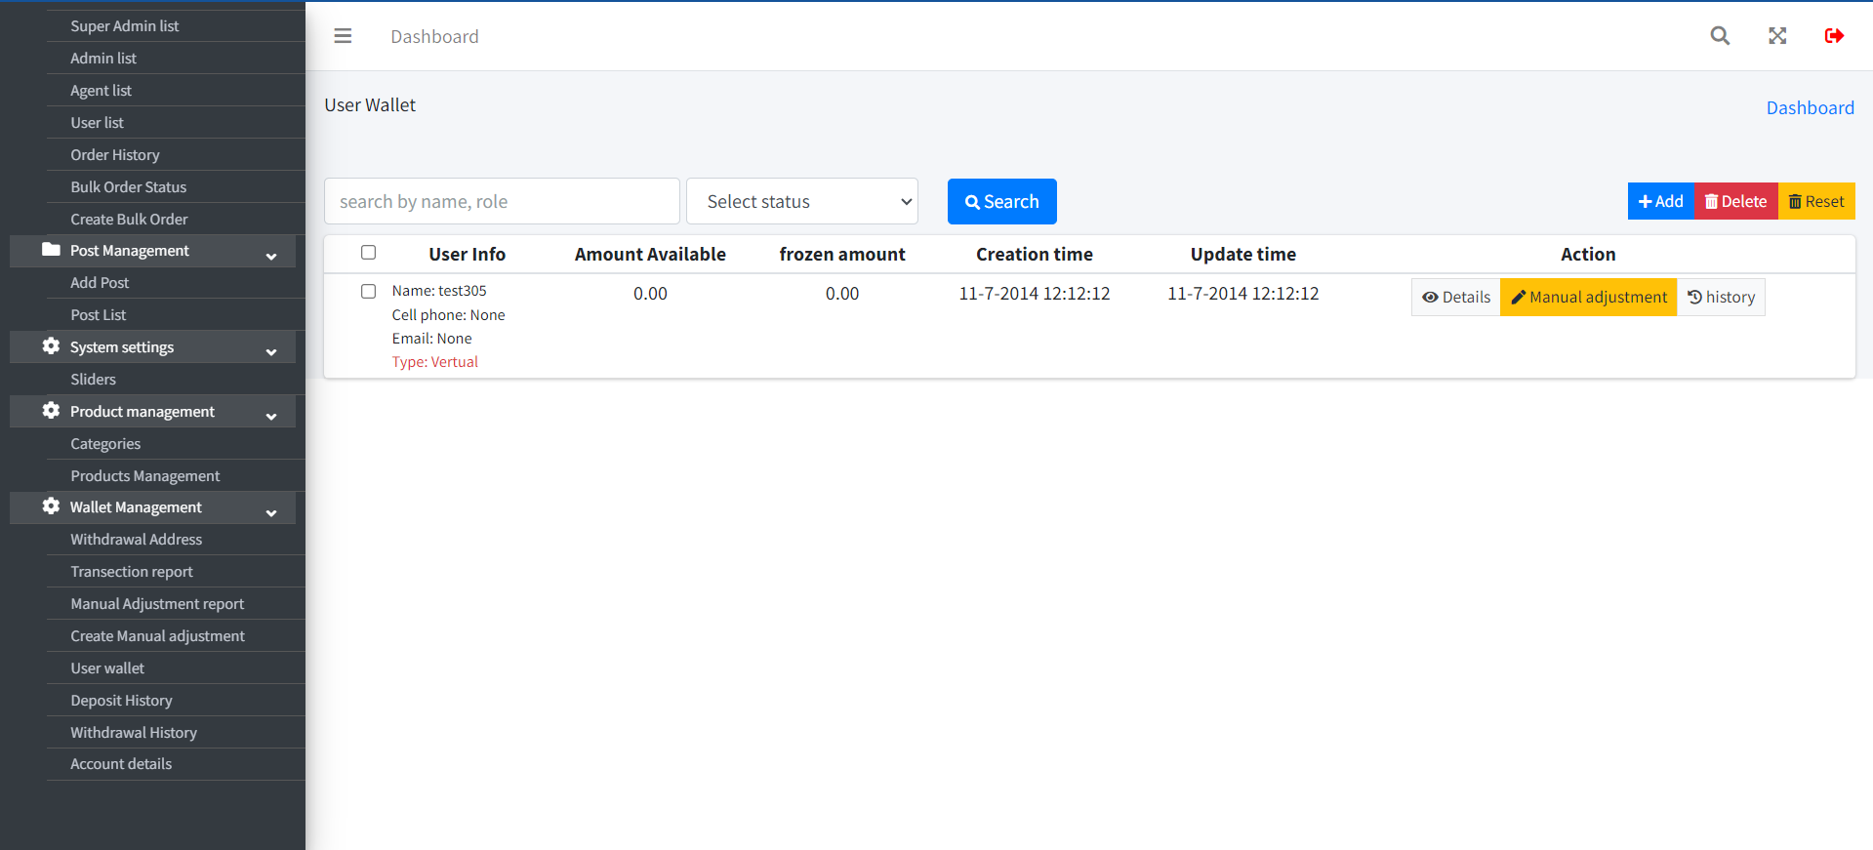Collapse the Wallet Management chevron
Viewport: 1873px width, 850px height.
[271, 513]
